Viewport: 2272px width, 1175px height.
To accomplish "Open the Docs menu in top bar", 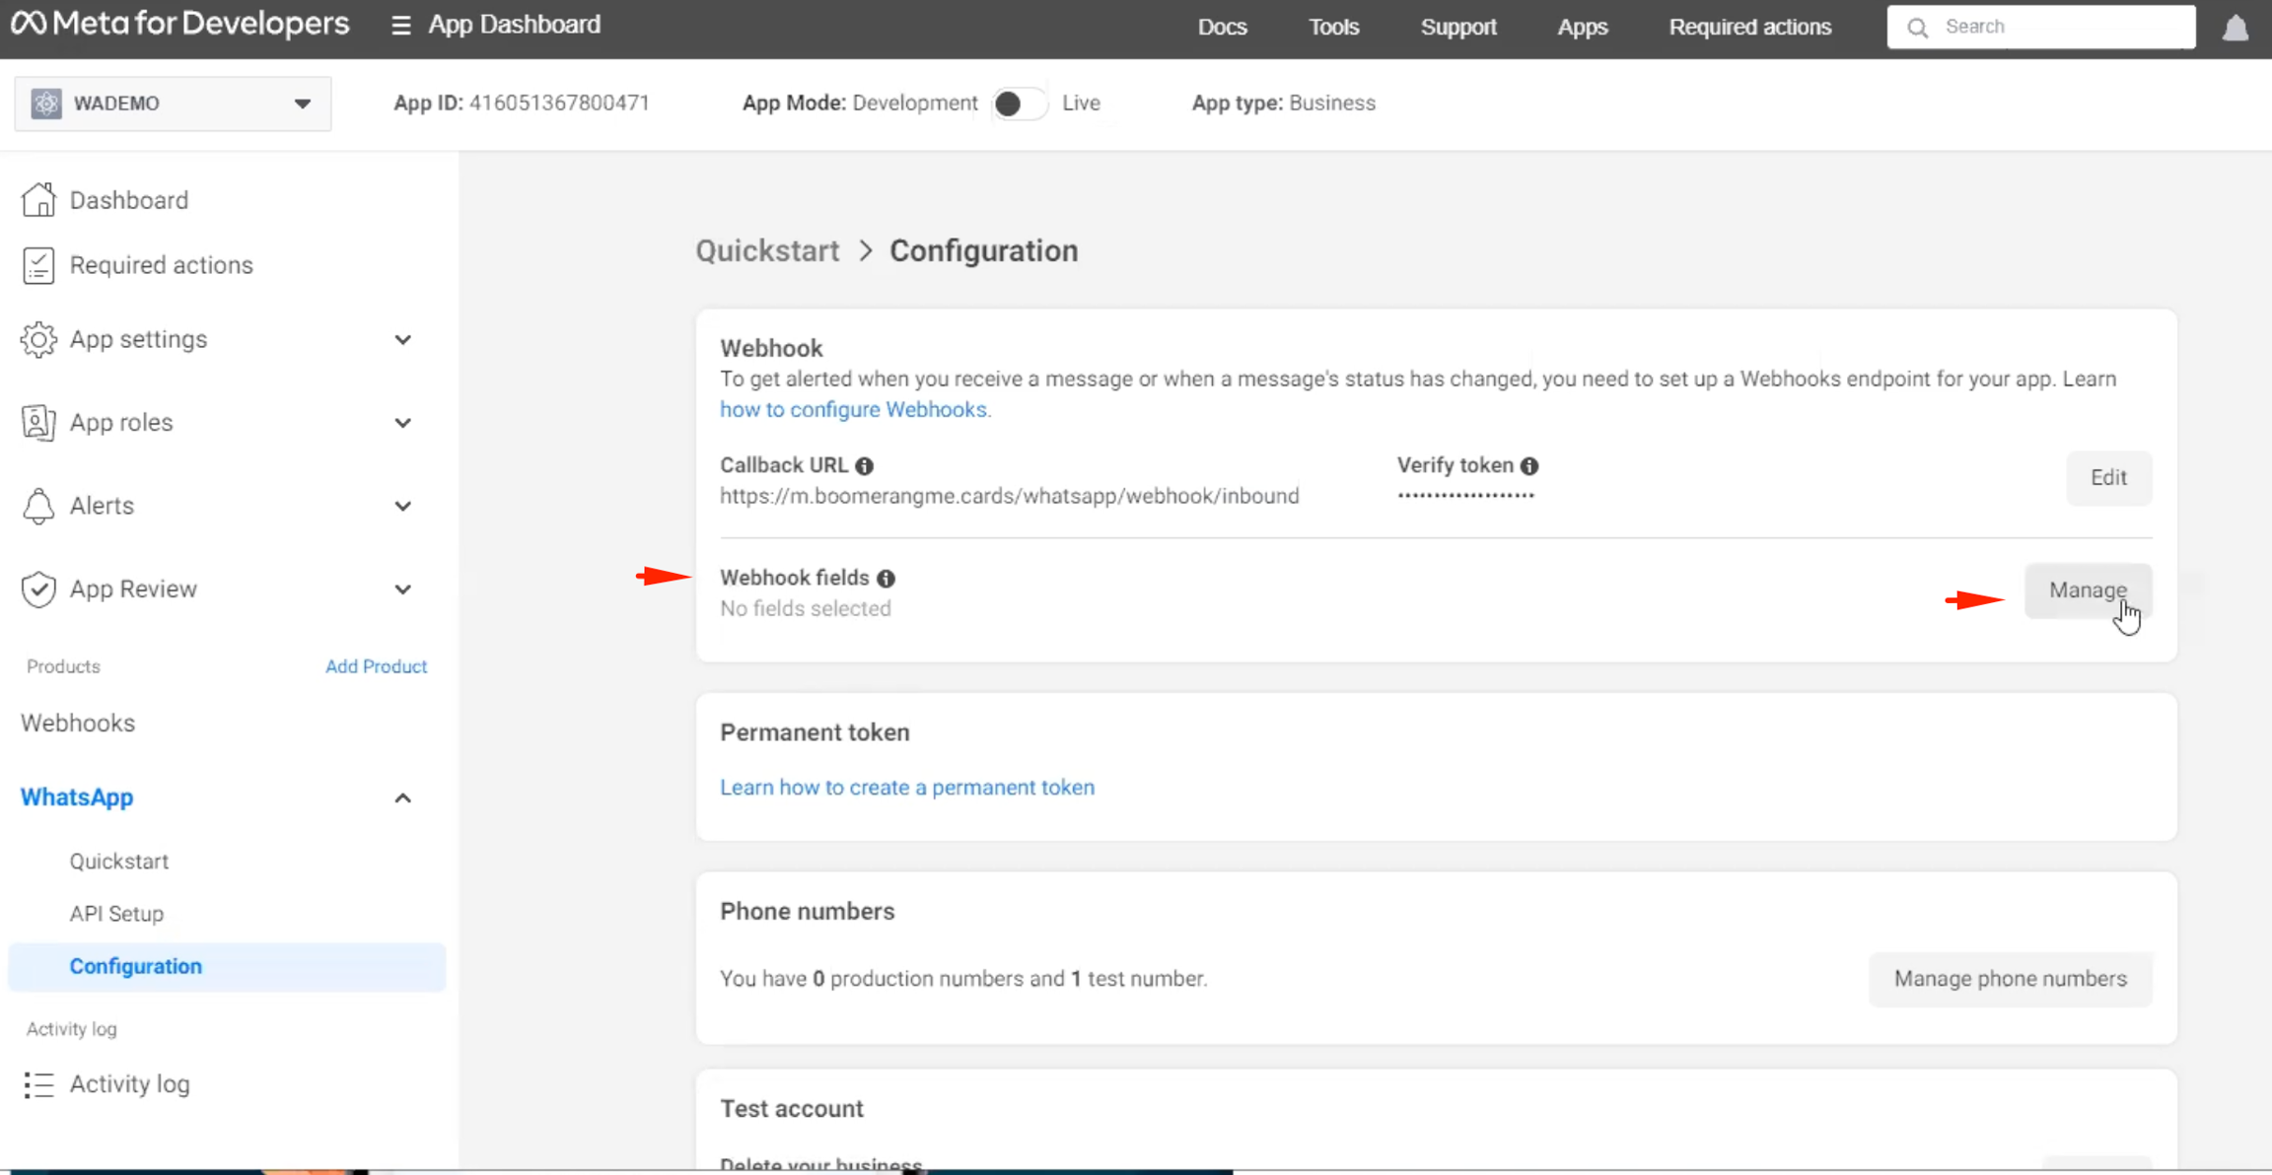I will click(x=1222, y=28).
